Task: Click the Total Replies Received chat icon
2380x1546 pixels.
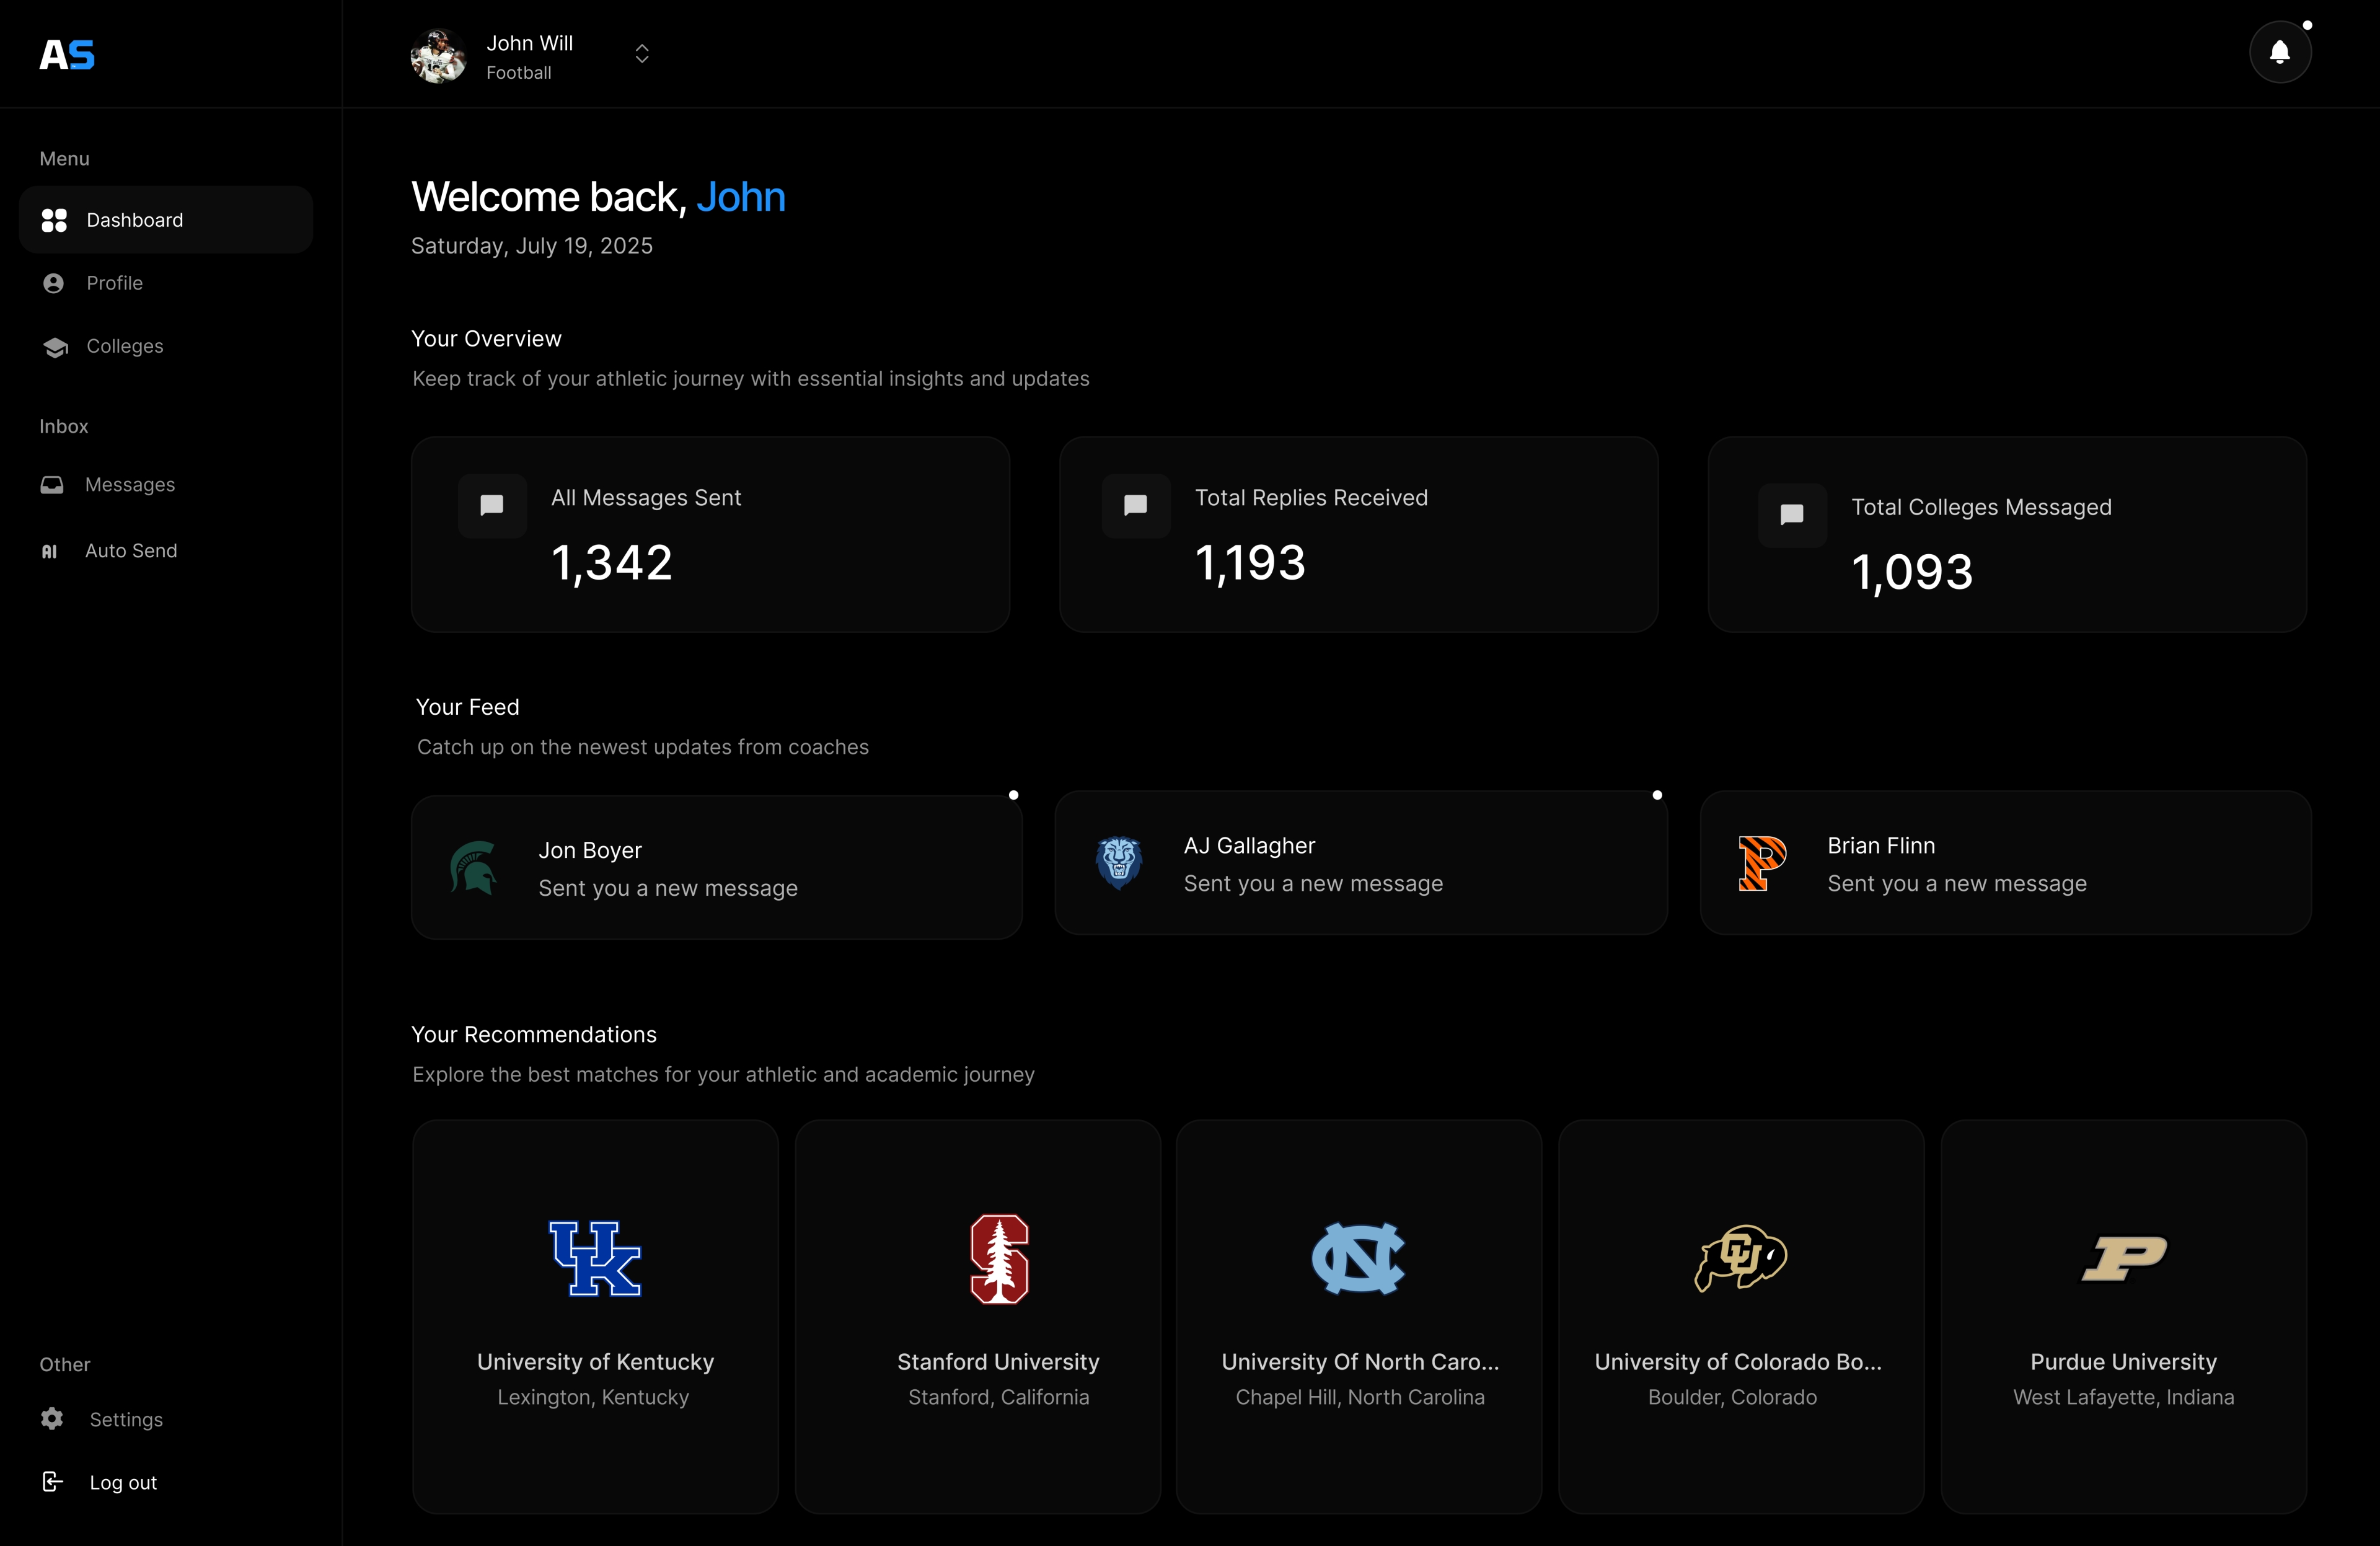Action: pos(1136,505)
